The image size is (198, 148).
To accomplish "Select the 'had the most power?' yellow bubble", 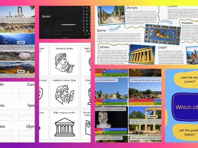I will point(186,80).
